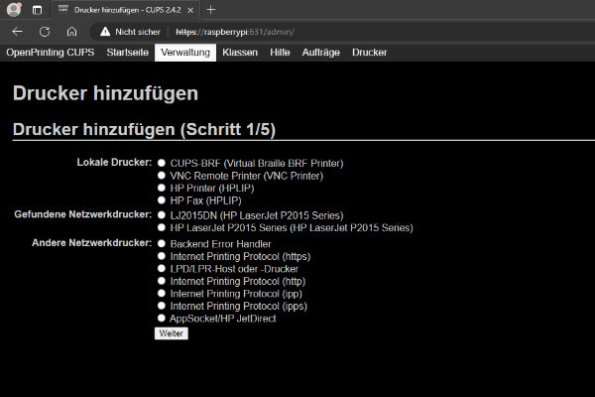595x397 pixels.
Task: Click the browser profile avatar icon
Action: click(14, 10)
